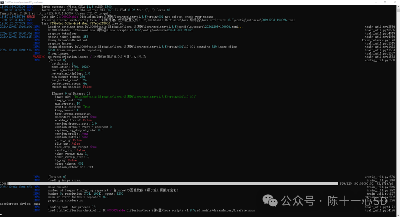Click the 100% loading progress bar
Image resolution: width=400 pixels, height=217 pixels.
tap(173, 184)
